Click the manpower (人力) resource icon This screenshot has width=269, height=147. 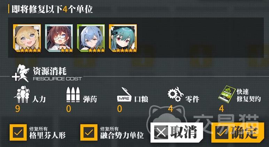tap(22, 94)
